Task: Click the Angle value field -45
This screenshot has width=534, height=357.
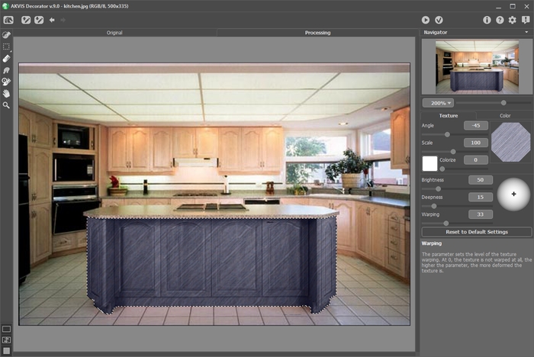Action: pyautogui.click(x=476, y=125)
